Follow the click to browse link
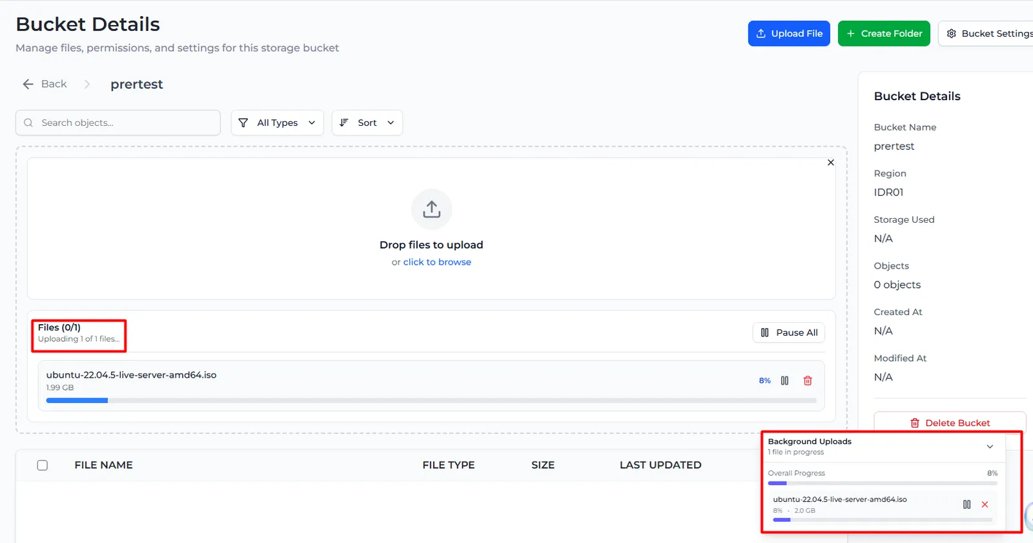This screenshot has width=1033, height=543. coord(437,262)
